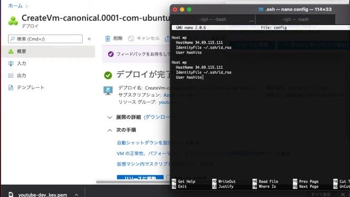Click the 削除 trash icon
Image resolution: width=350 pixels, height=197 pixels.
(x=108, y=39)
